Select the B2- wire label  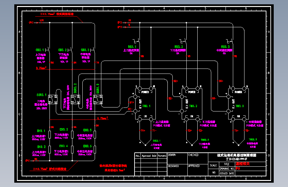[x=171, y=98]
